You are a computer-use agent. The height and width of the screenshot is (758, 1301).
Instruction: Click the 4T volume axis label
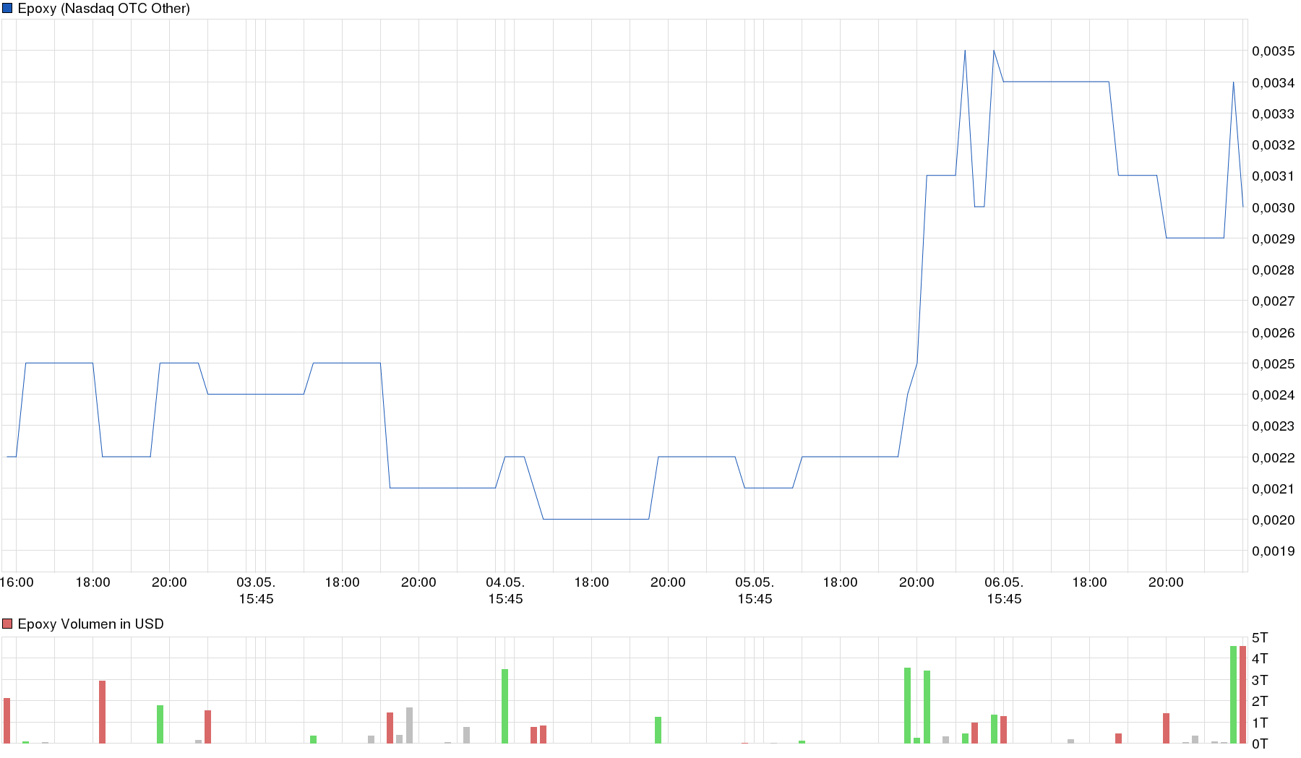pyautogui.click(x=1260, y=658)
